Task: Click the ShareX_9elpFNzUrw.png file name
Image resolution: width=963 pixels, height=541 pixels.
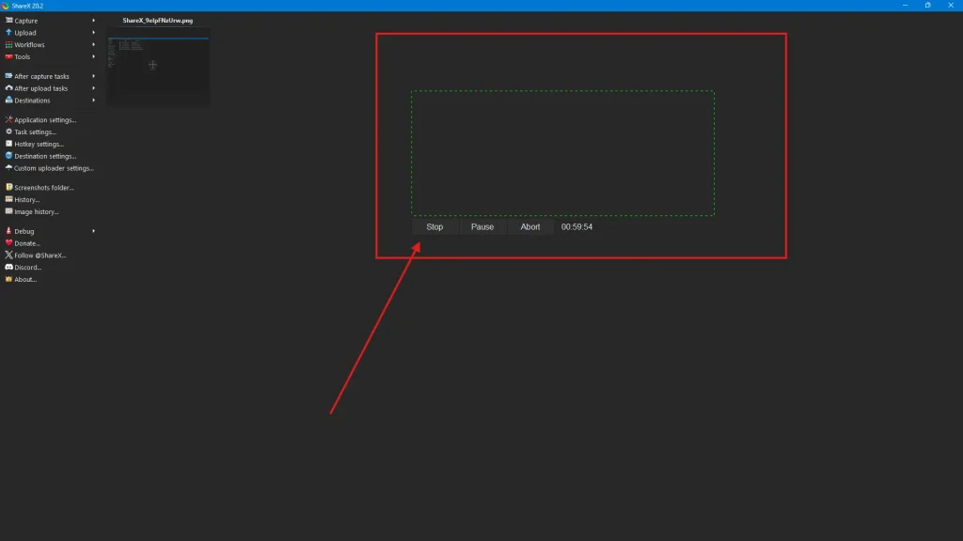Action: coord(158,21)
